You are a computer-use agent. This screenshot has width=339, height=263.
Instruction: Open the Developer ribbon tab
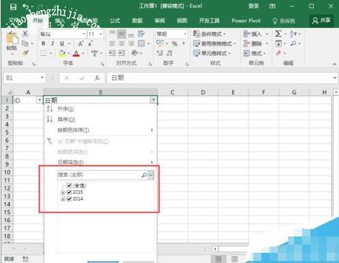(x=209, y=21)
